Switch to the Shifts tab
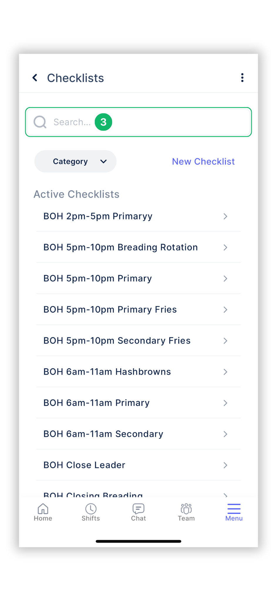Screen dimensions: 277x601 91,512
